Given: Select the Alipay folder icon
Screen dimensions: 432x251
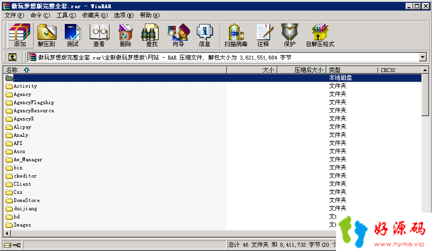Looking at the screenshot, I should pyautogui.click(x=10, y=127).
